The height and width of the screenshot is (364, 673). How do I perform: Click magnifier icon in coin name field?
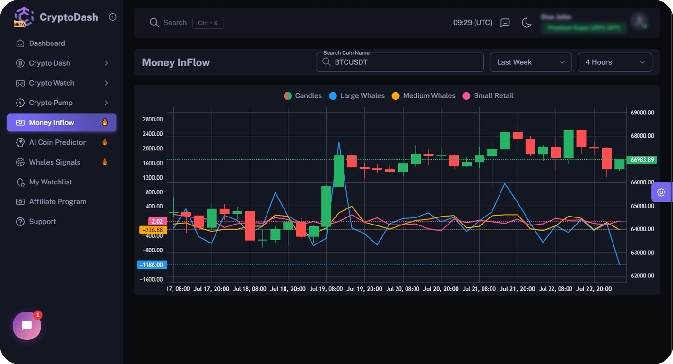(326, 62)
